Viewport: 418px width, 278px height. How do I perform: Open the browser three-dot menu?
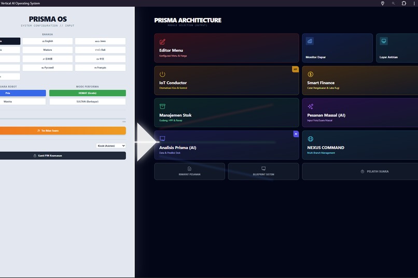coord(414,3)
